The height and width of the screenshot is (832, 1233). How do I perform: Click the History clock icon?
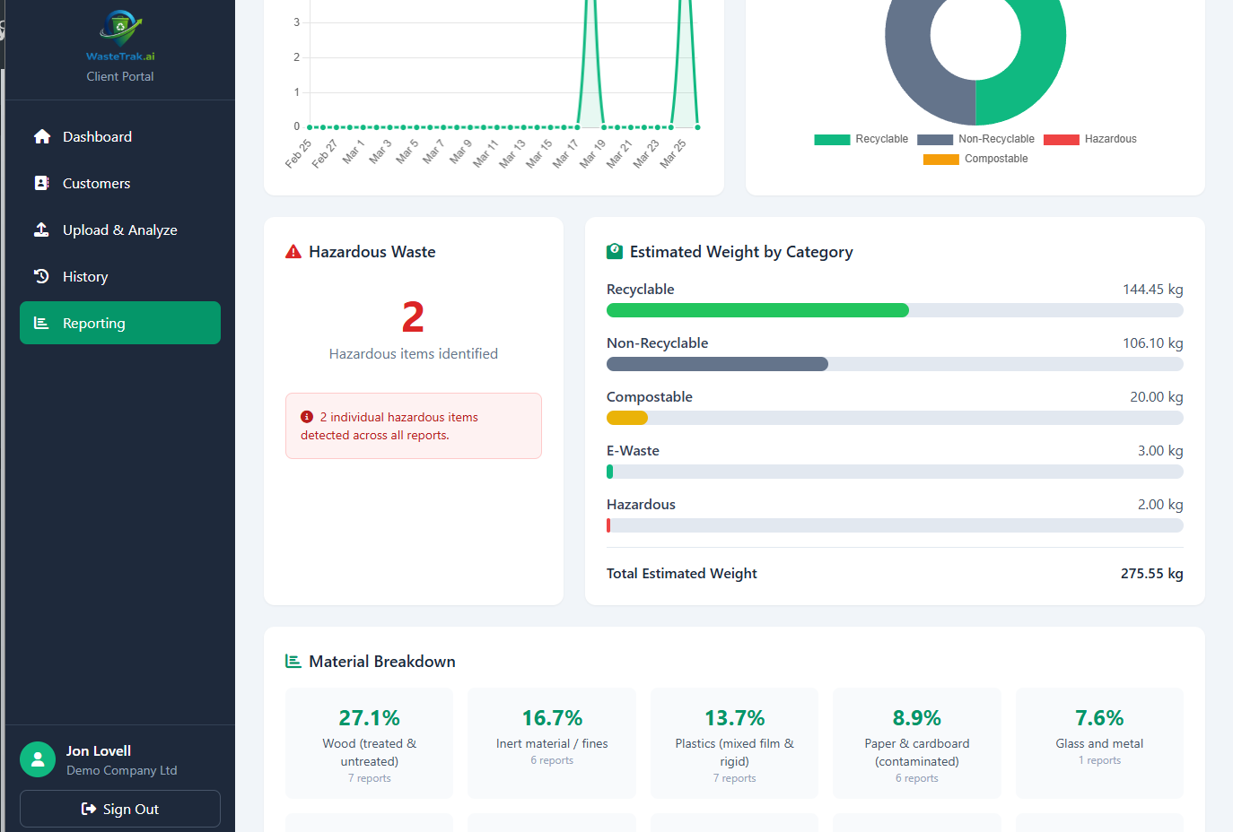41,276
